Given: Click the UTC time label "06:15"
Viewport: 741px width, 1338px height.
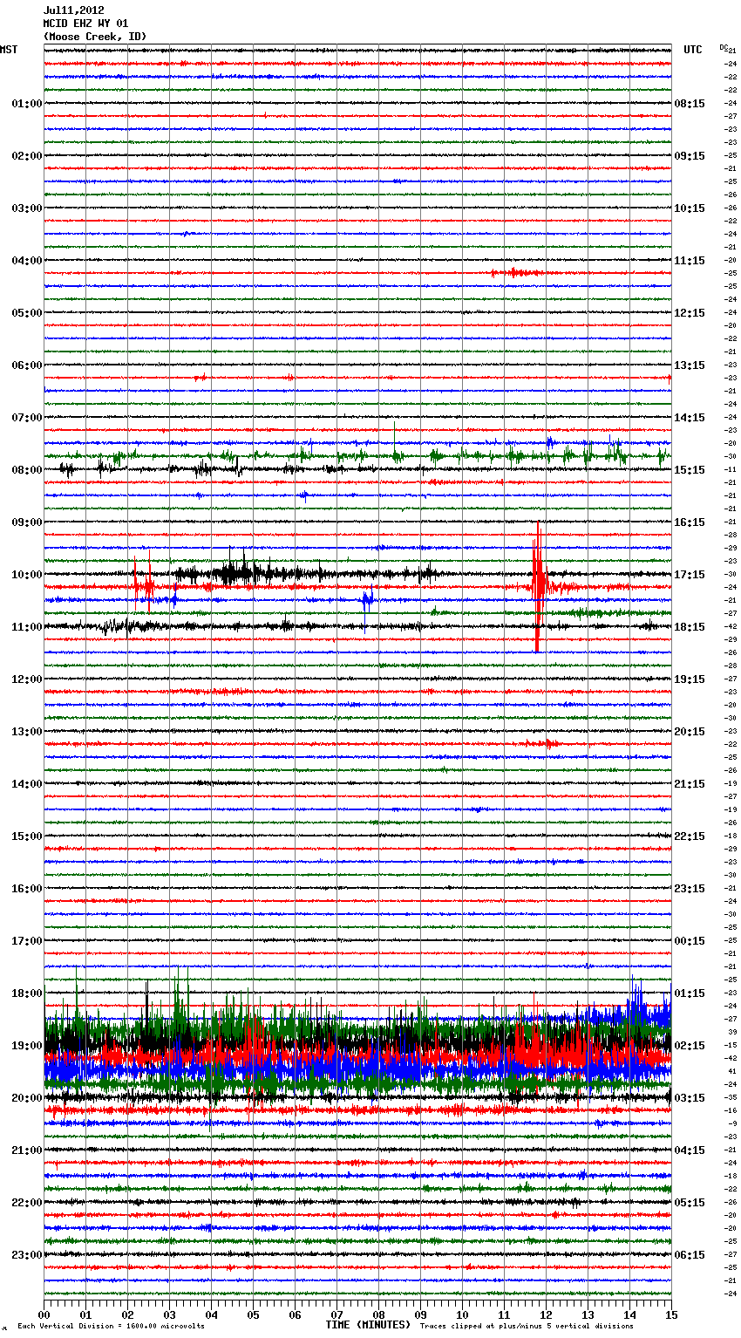Looking at the screenshot, I should point(690,1255).
